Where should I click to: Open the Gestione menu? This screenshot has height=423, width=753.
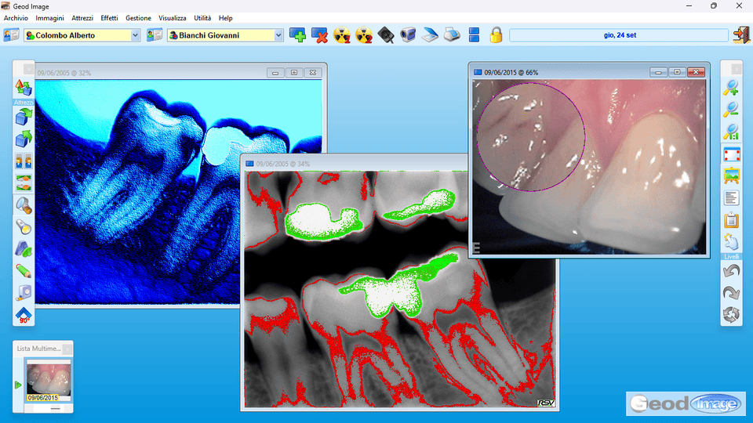coord(138,18)
